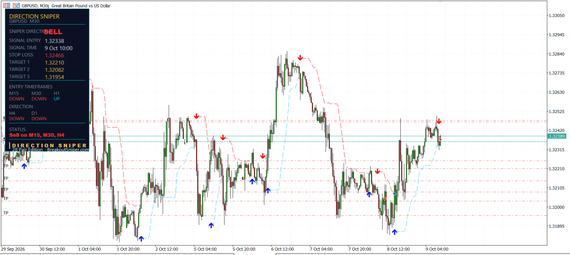The width and height of the screenshot is (570, 255).
Task: Click the stop loss value 1.32466
Action: click(x=54, y=55)
